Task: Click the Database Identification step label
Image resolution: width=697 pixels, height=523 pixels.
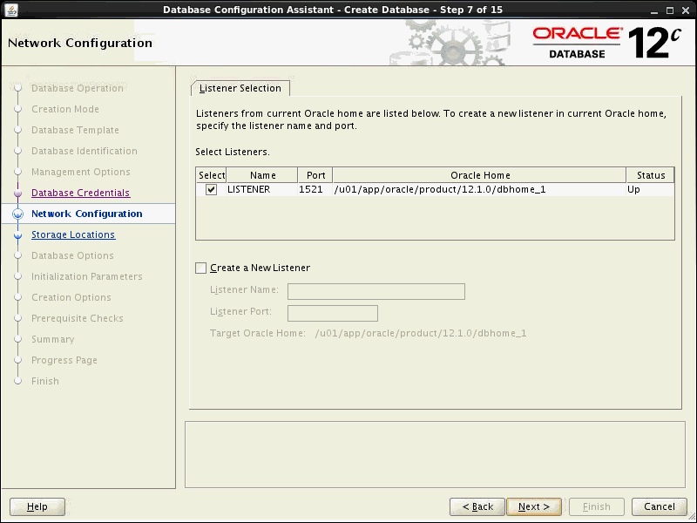Action: click(85, 151)
